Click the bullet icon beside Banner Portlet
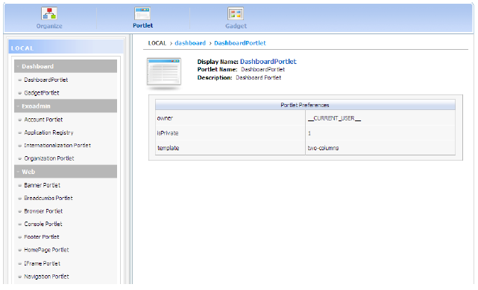Image resolution: width=478 pixels, height=290 pixels. tap(20, 185)
